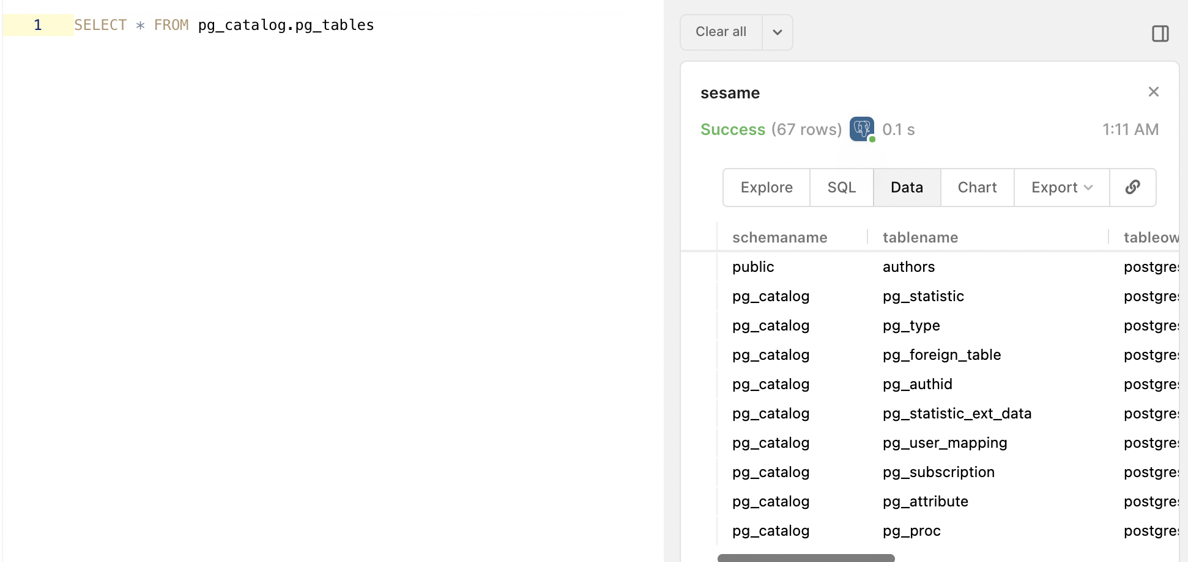Click the PostgreSQL elephant connection icon
This screenshot has height=562, width=1188.
(862, 129)
